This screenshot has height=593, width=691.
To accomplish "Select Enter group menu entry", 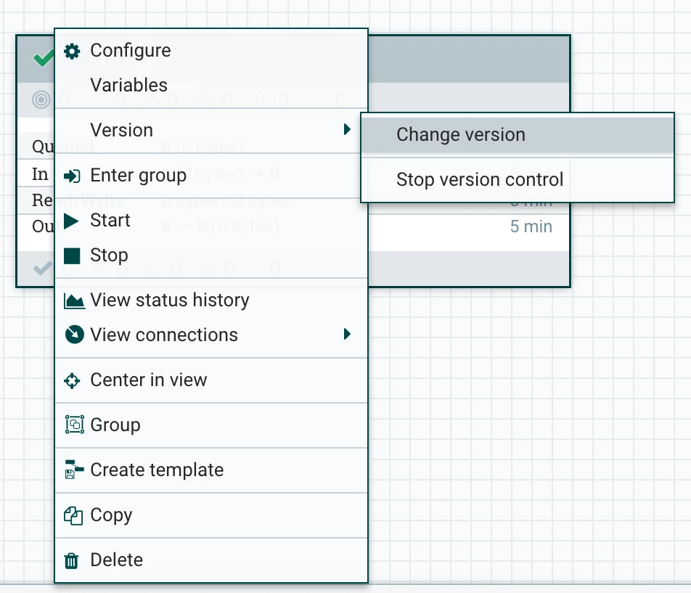I will point(211,176).
